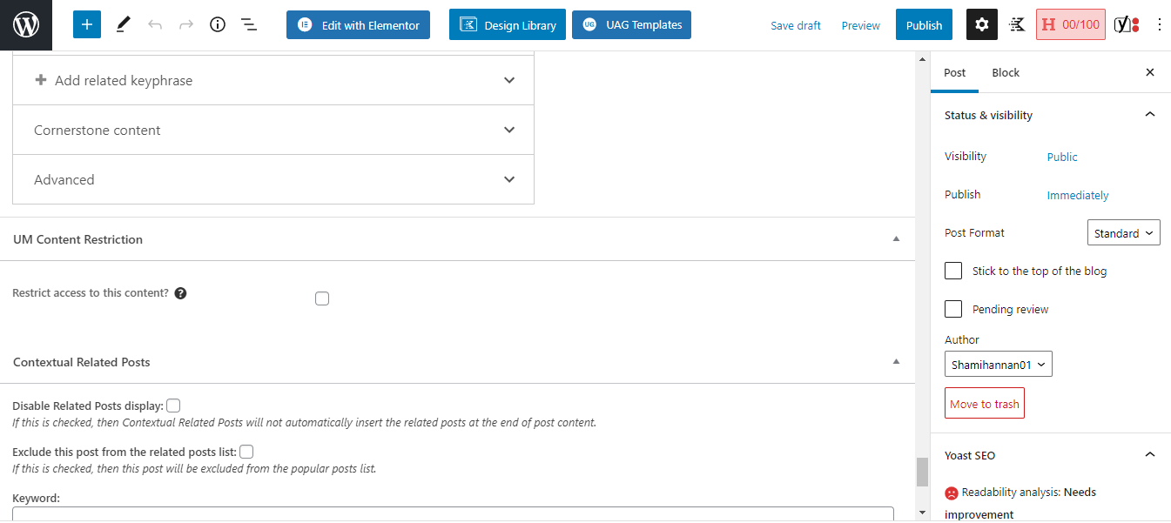Image resolution: width=1171 pixels, height=523 pixels.
Task: Click the Publish button
Action: 924,25
